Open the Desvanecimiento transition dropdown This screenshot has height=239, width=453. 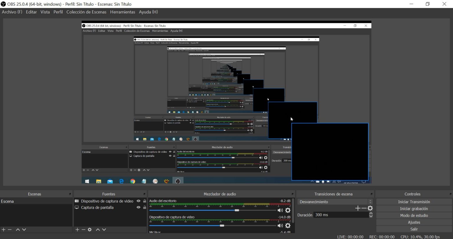coord(335,202)
